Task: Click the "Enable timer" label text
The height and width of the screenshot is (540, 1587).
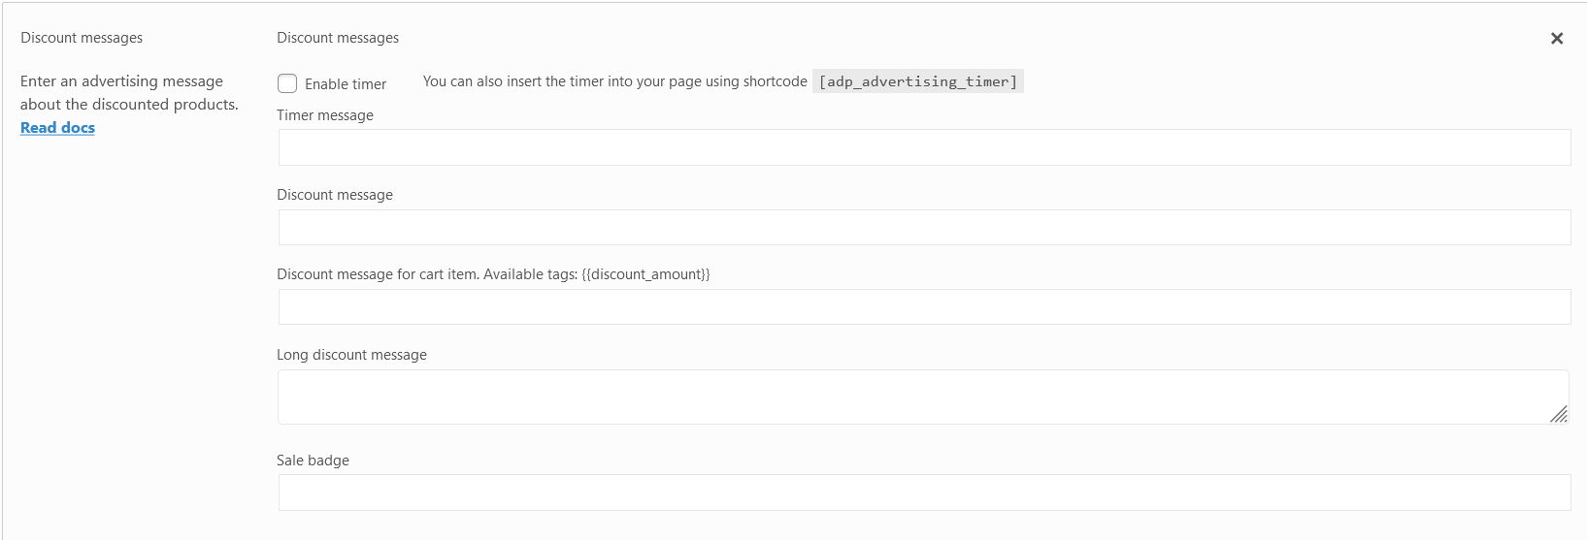Action: (346, 84)
